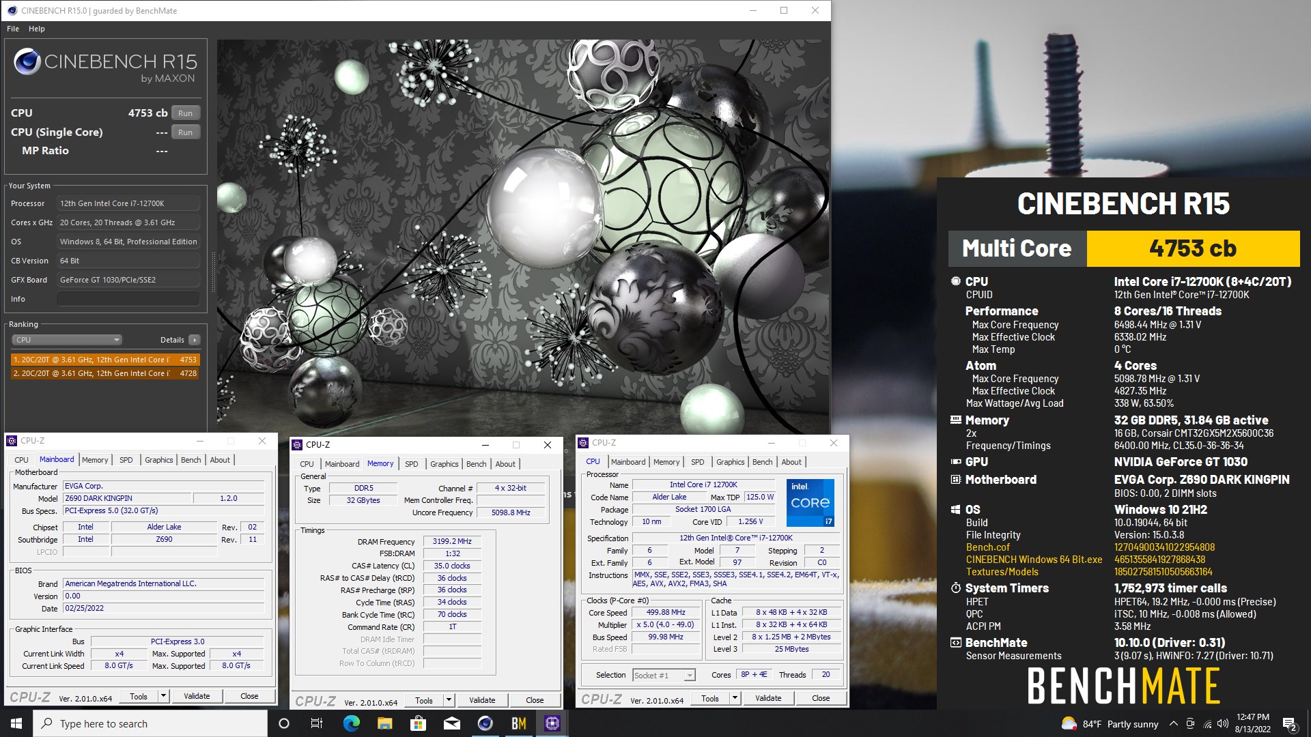Open Task View from the taskbar
This screenshot has width=1311, height=737.
pos(316,723)
